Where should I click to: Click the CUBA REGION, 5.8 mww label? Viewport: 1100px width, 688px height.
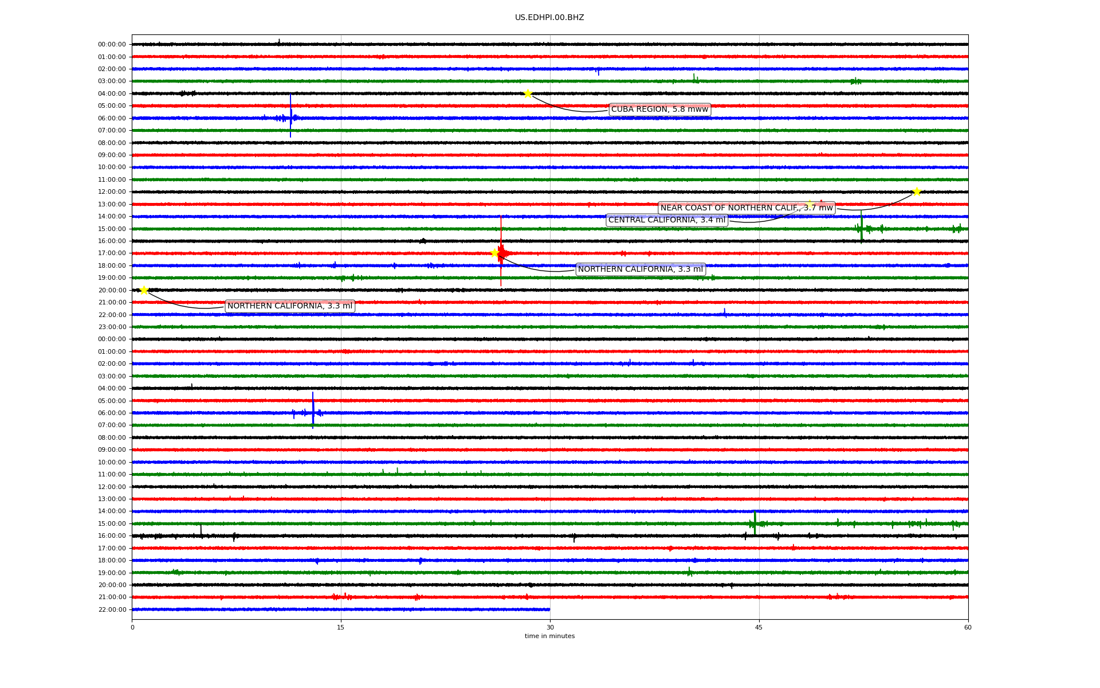[659, 110]
